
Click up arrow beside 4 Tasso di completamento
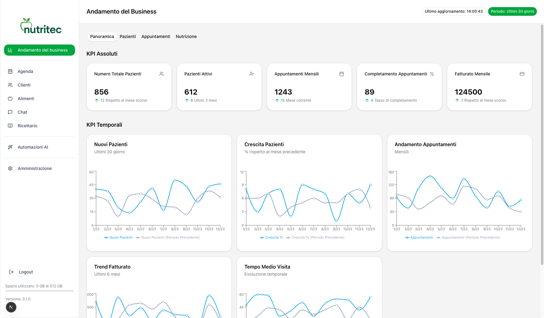(367, 100)
